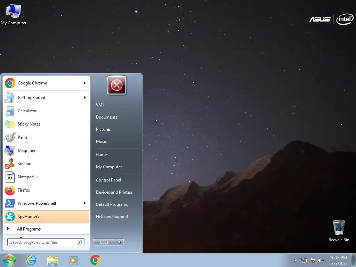
Task: Open Pictures library link
Action: (103, 129)
